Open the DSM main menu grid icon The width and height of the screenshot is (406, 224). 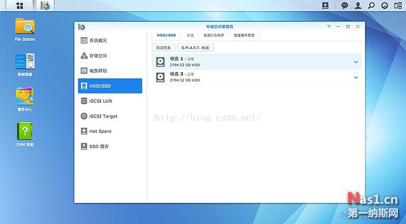point(20,6)
